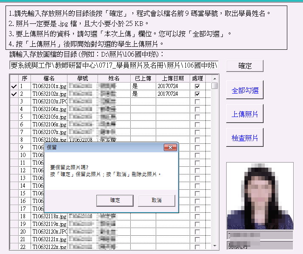Click the row selector checkmark for row 1

pos(14,86)
